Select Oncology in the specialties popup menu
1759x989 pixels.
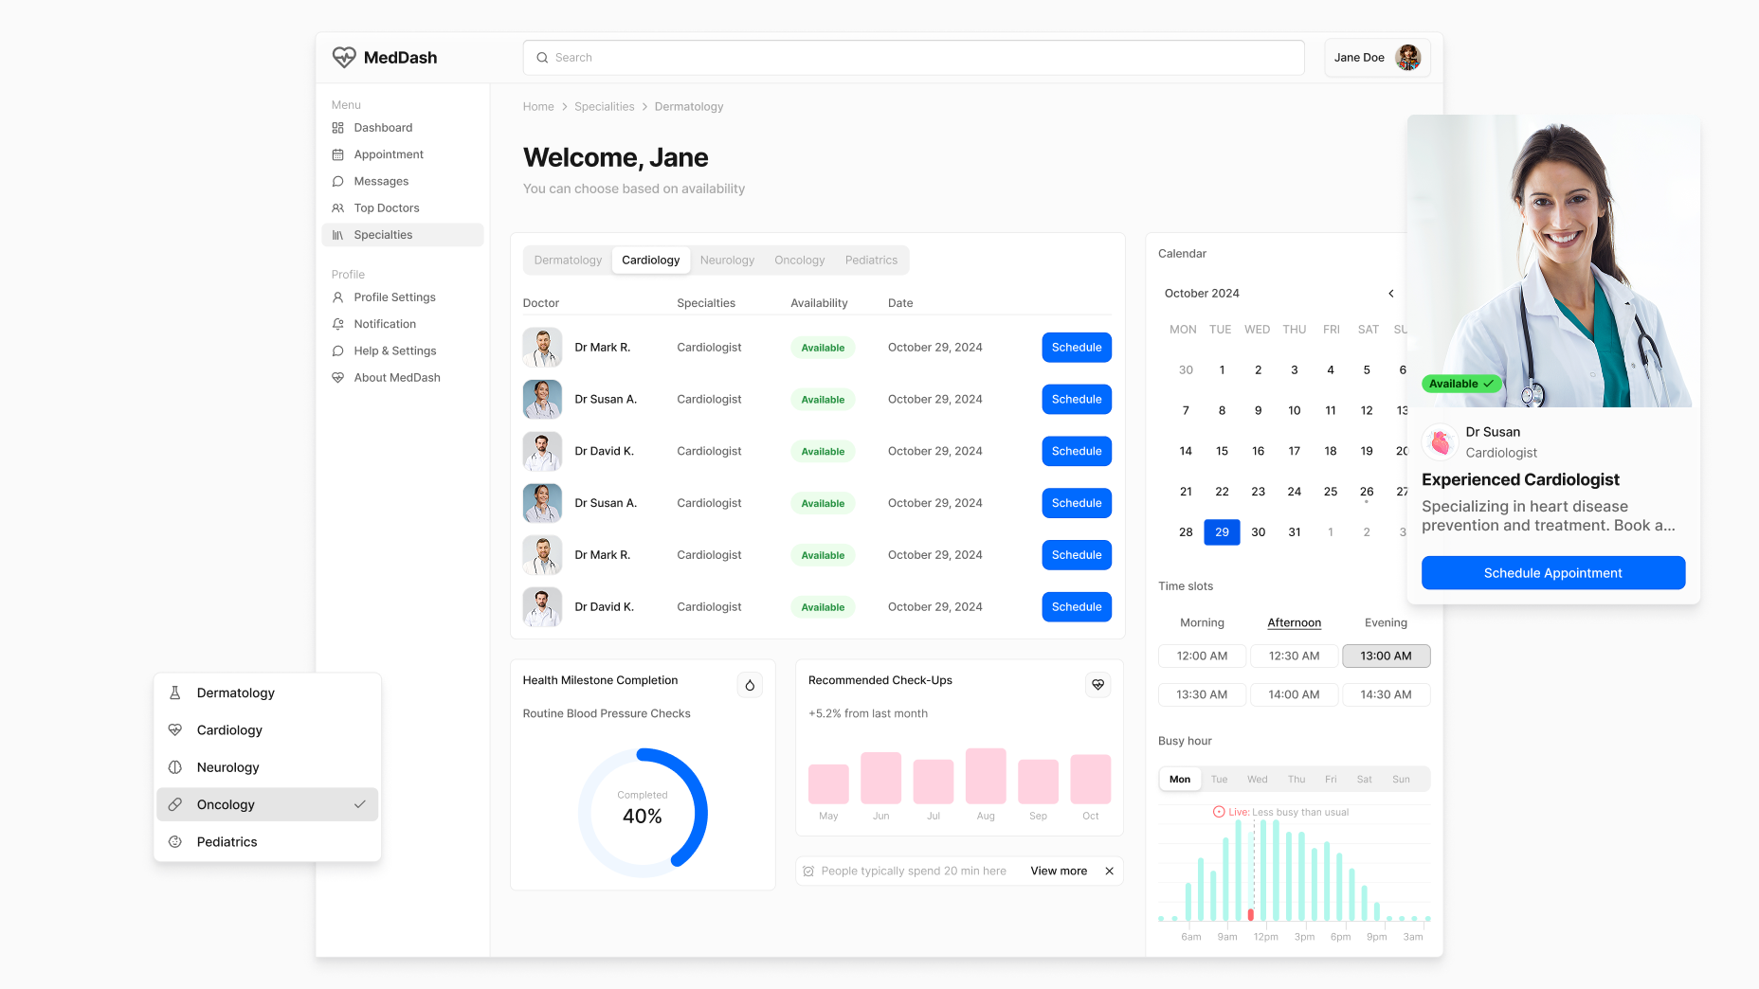(x=225, y=804)
